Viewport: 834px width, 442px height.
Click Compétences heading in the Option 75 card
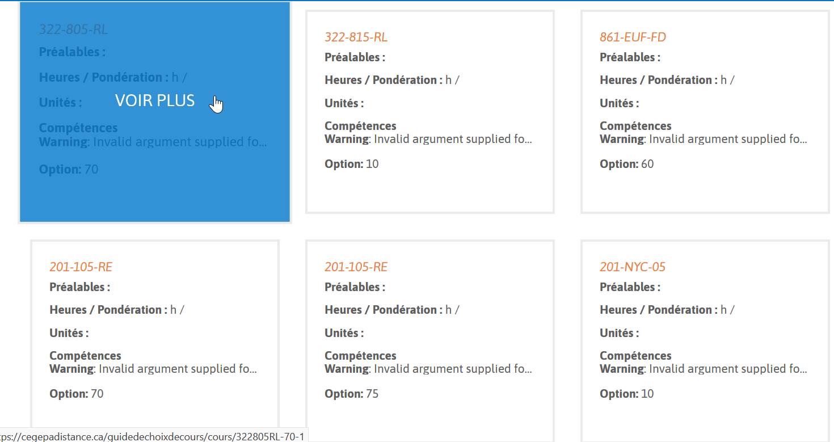(360, 356)
